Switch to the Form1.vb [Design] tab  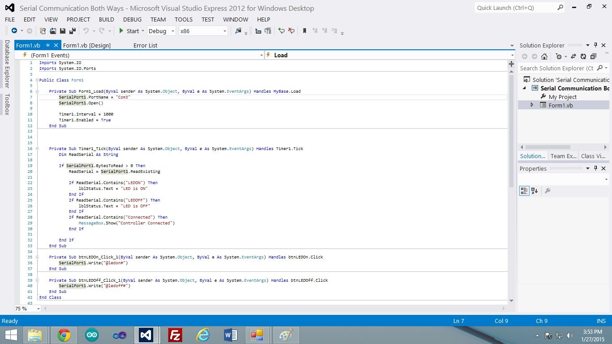coord(86,45)
